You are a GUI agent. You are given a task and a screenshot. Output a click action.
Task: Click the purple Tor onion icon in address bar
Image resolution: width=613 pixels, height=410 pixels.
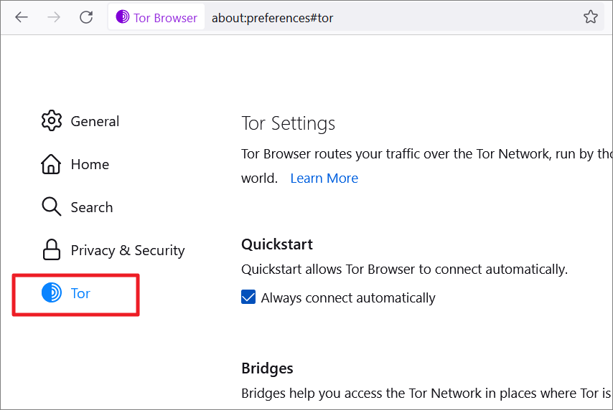(122, 16)
